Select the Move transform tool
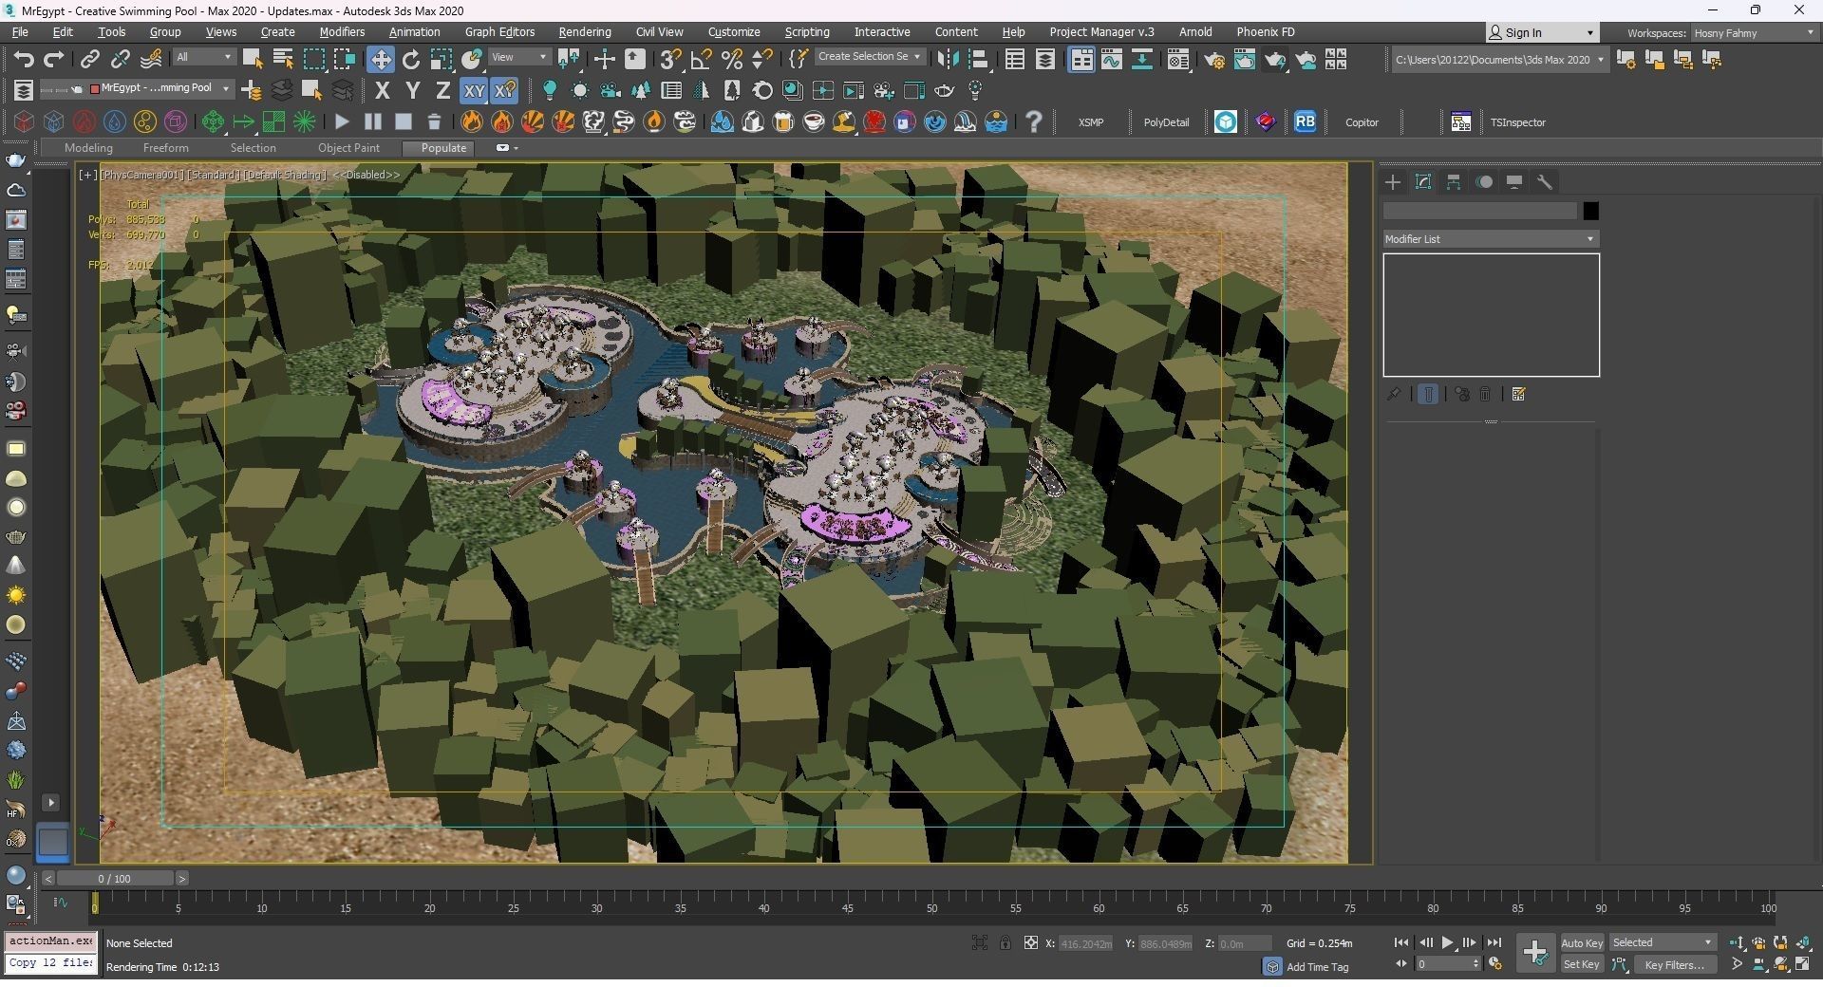The width and height of the screenshot is (1823, 987). pyautogui.click(x=380, y=60)
